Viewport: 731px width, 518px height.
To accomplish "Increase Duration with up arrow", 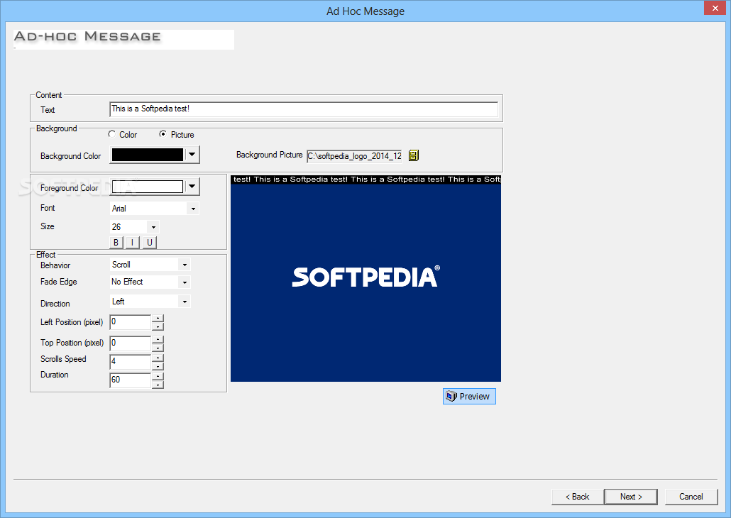I will [x=158, y=376].
